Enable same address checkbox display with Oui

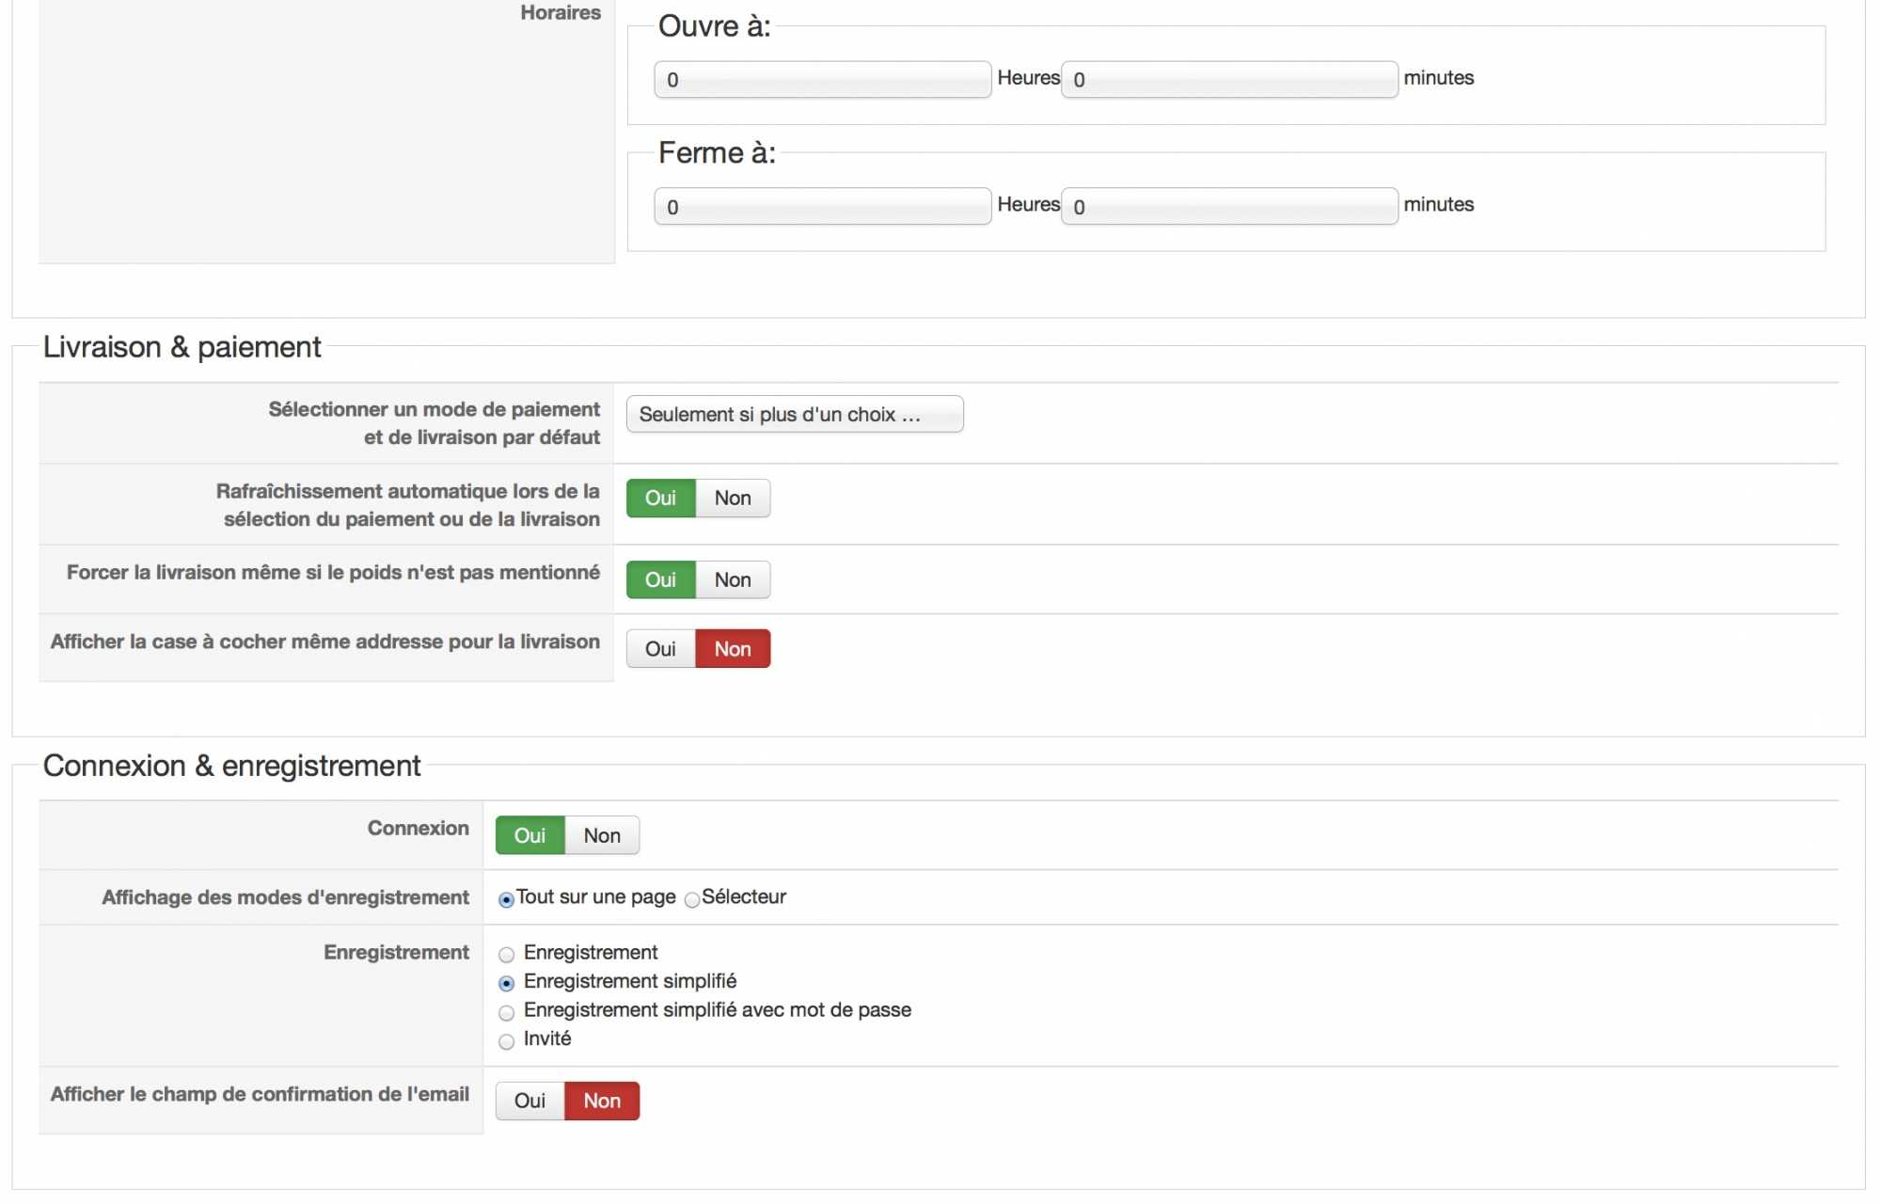[660, 649]
